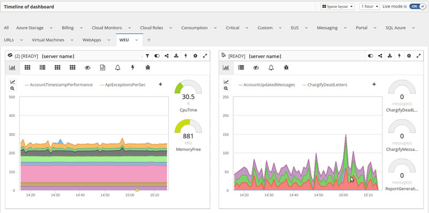Click the lightning bolt icon in right widget header
Screen dimensions: 429x213
pos(399,56)
